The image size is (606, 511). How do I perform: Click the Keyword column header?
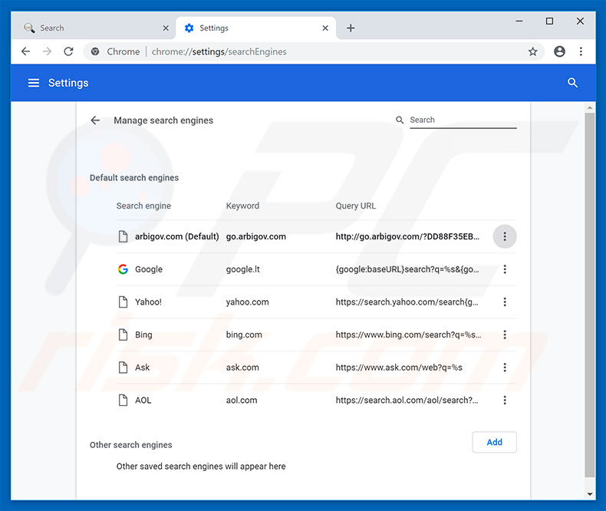pyautogui.click(x=242, y=206)
